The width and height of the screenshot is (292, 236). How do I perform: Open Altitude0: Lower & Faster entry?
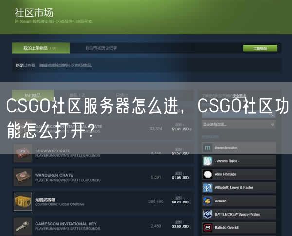click(239, 188)
